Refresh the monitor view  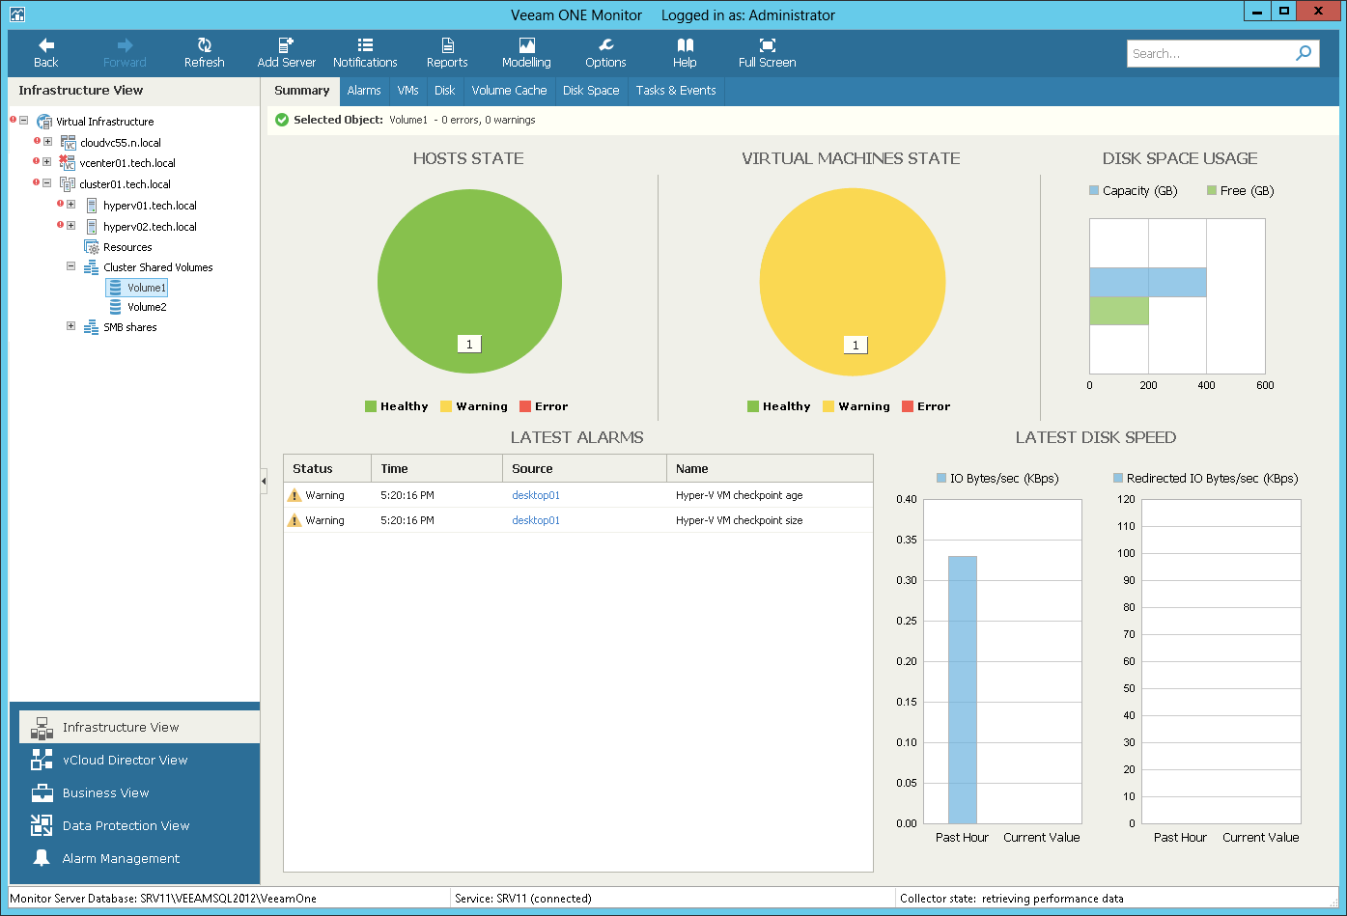tap(204, 53)
